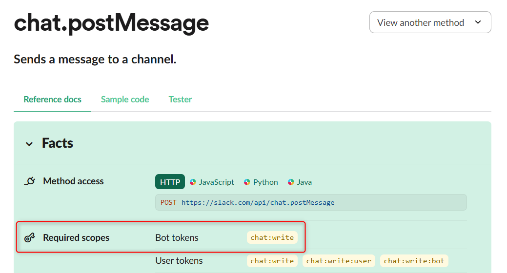Image resolution: width=507 pixels, height=273 pixels.
Task: Collapse the Facts section chevron
Action: click(29, 144)
